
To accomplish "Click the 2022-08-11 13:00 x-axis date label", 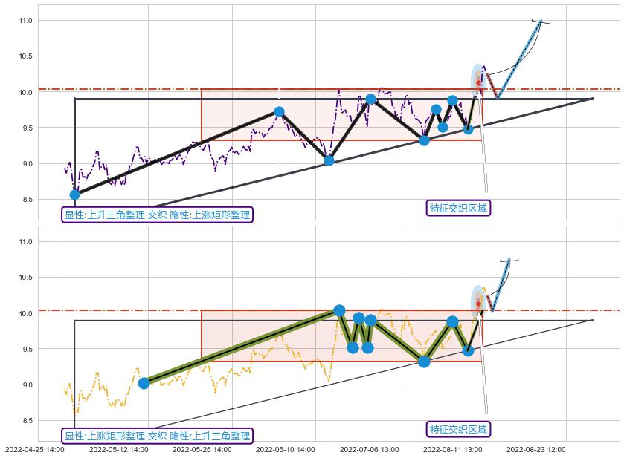I will [x=452, y=450].
